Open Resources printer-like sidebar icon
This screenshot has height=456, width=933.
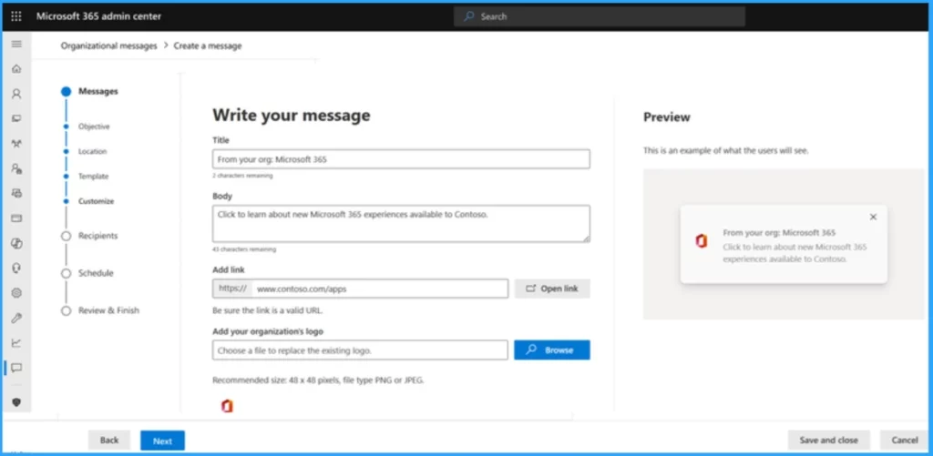click(x=16, y=193)
